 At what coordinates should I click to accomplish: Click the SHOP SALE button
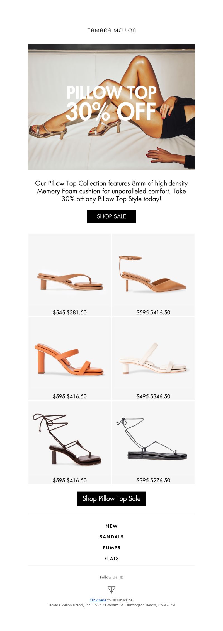tap(111, 217)
